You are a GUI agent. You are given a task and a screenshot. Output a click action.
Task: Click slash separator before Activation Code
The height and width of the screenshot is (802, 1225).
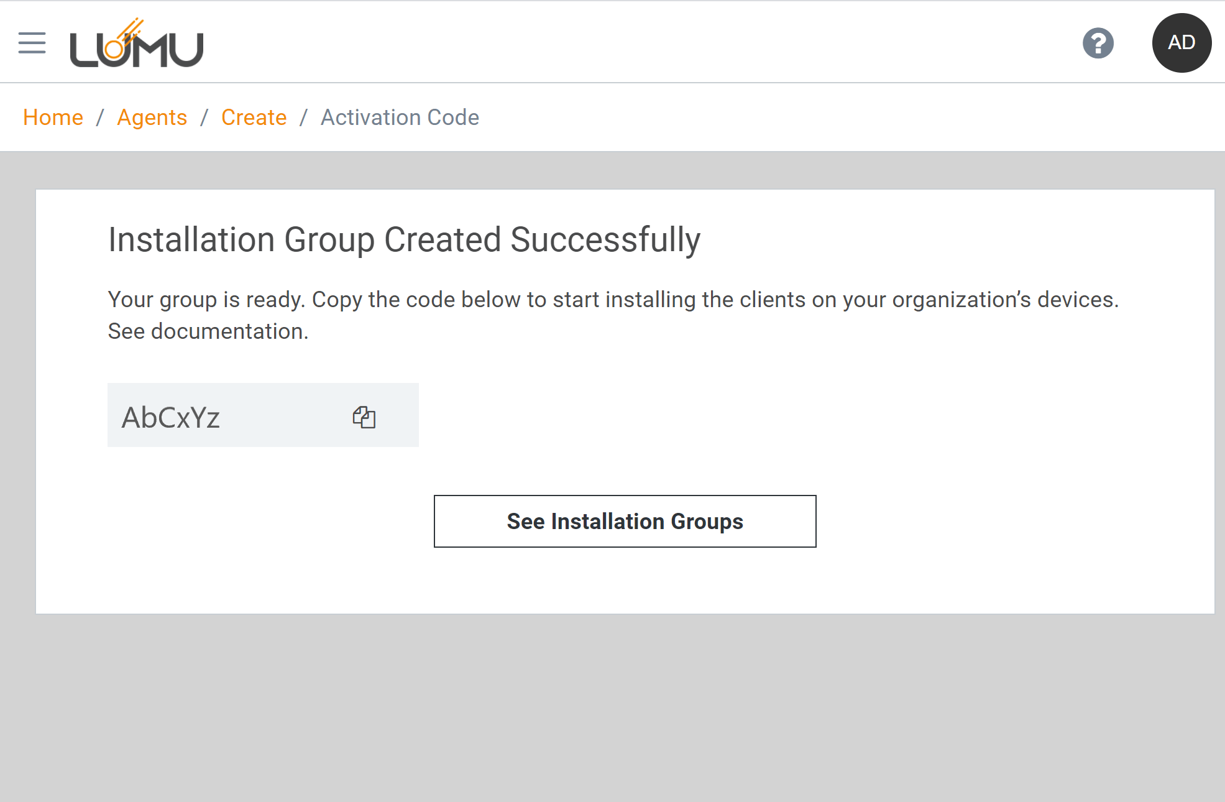(x=303, y=118)
